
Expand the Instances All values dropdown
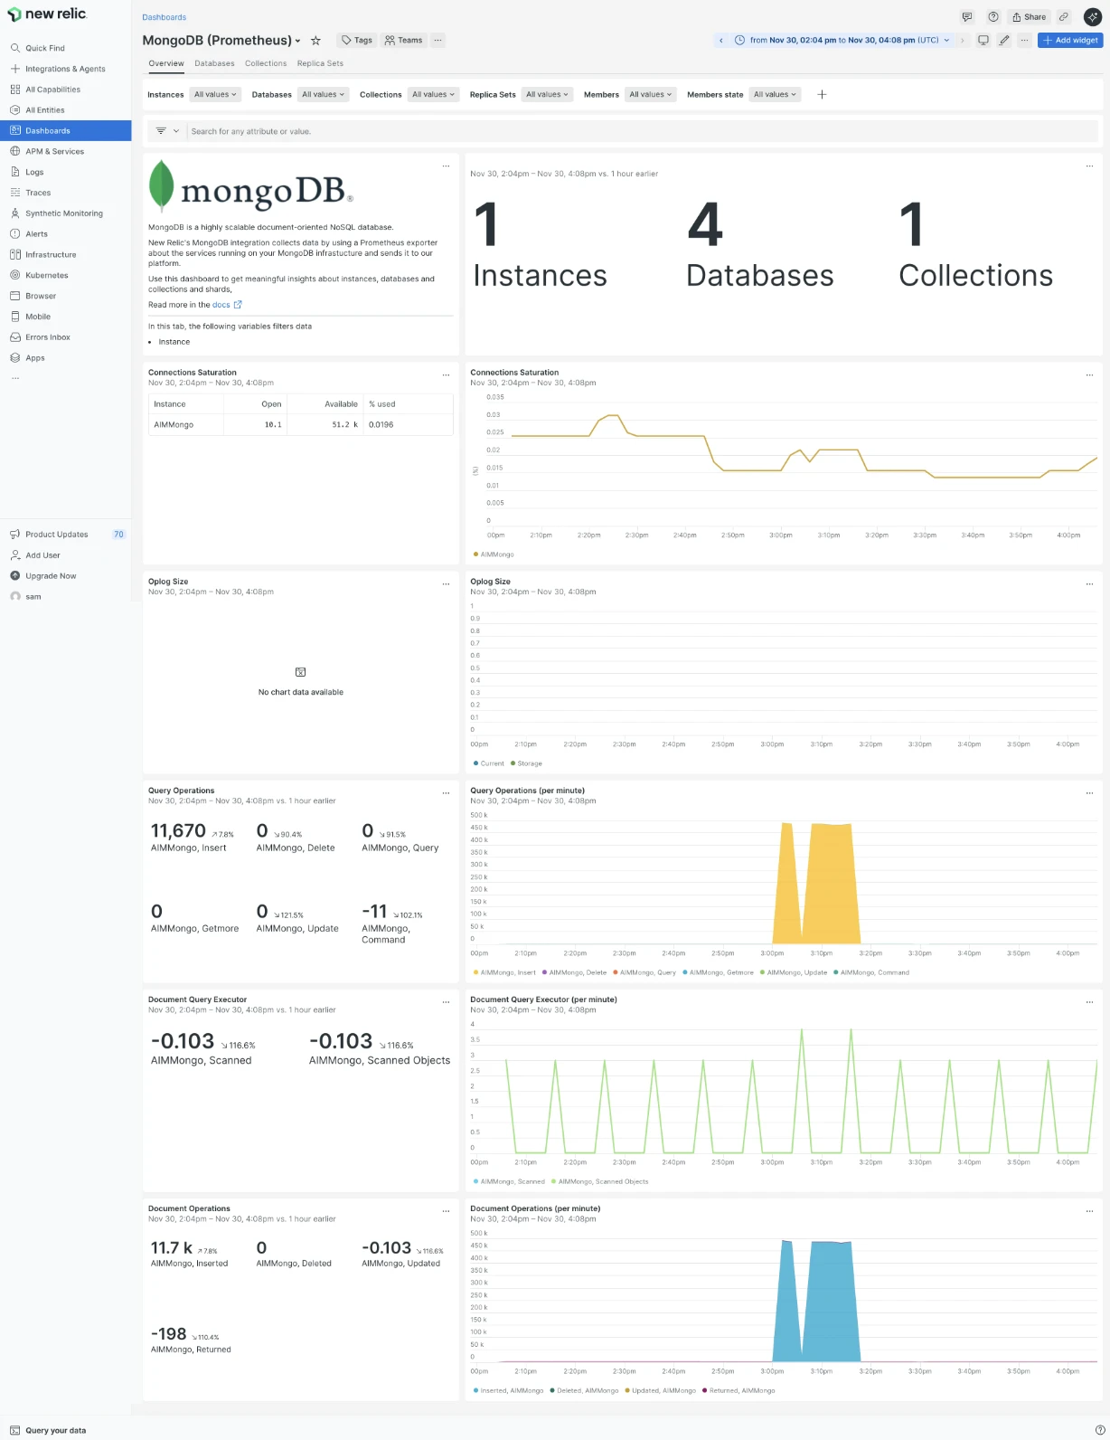215,94
